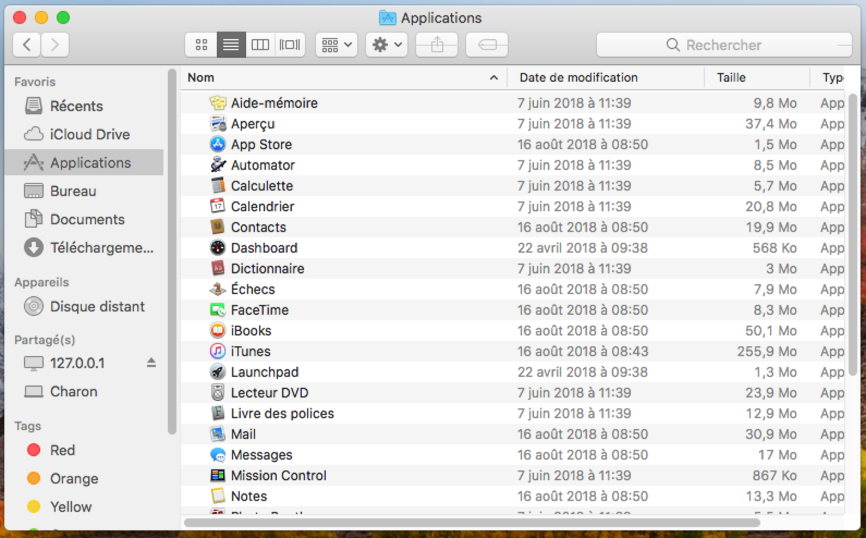
Task: Select the Calculette name text
Action: pos(262,186)
